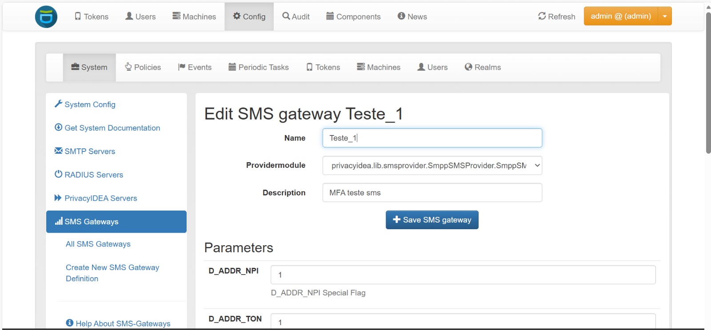The height and width of the screenshot is (330, 711).
Task: Open the All SMS Gateways link
Action: [x=98, y=244]
